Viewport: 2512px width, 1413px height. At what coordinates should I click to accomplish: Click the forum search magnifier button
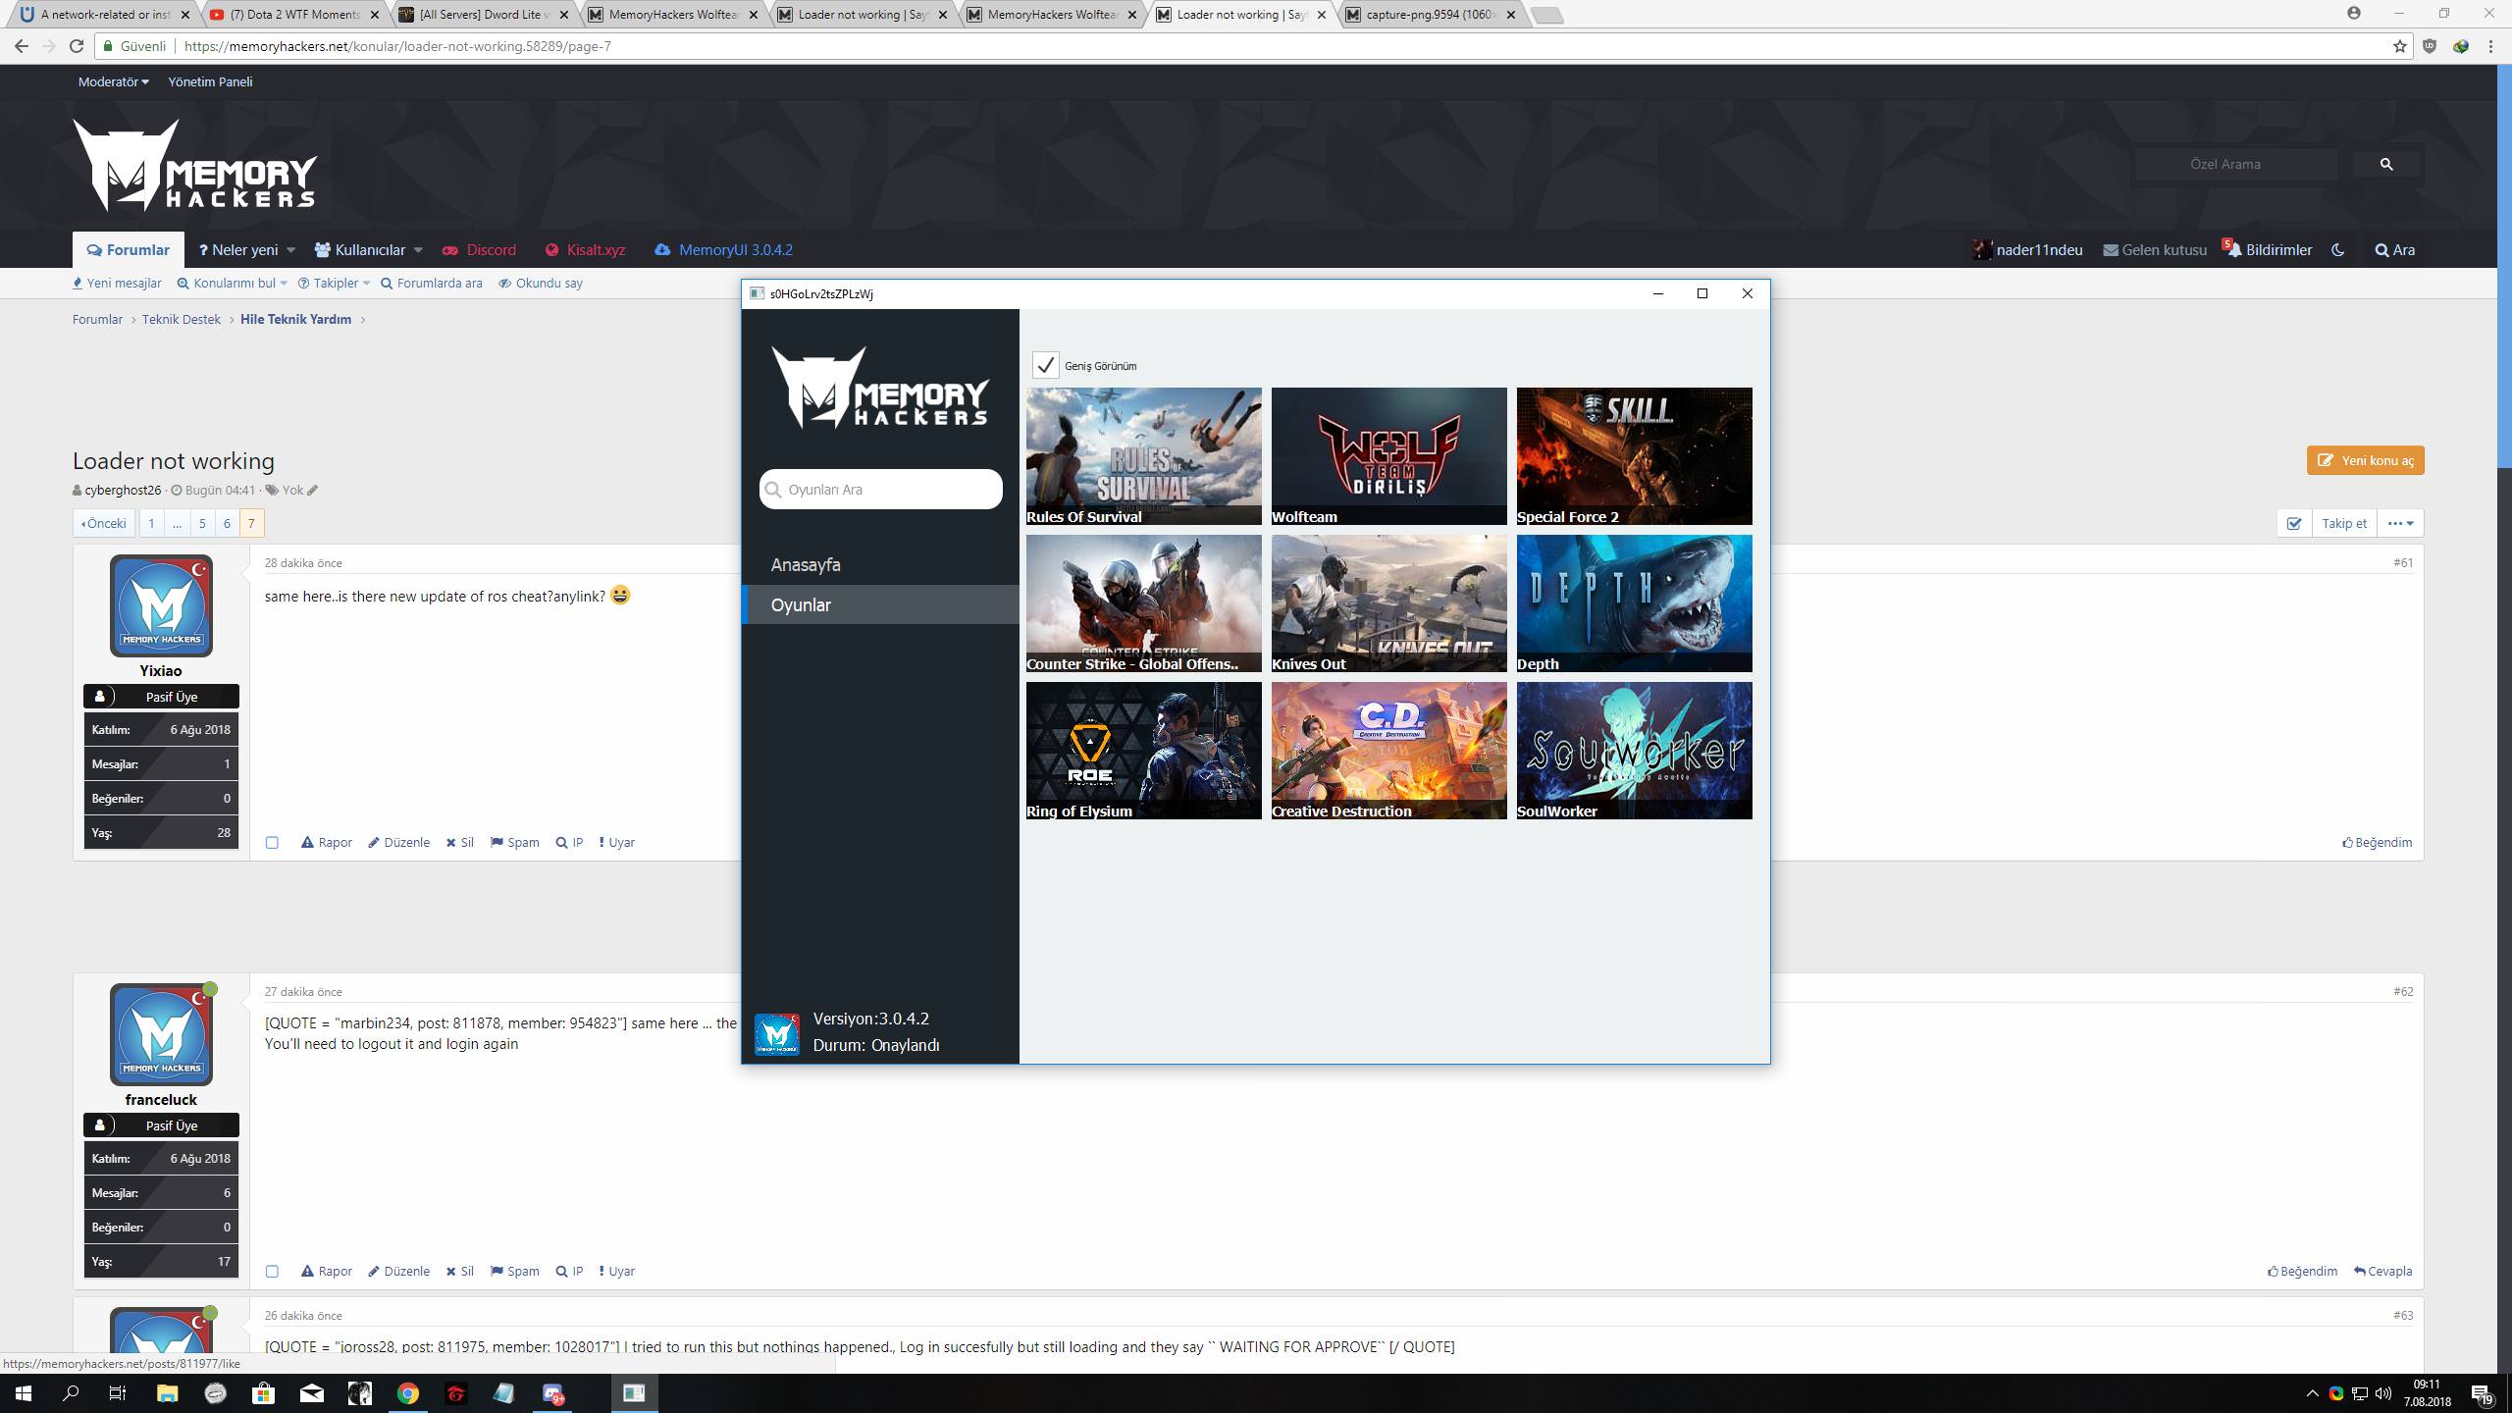[2386, 165]
